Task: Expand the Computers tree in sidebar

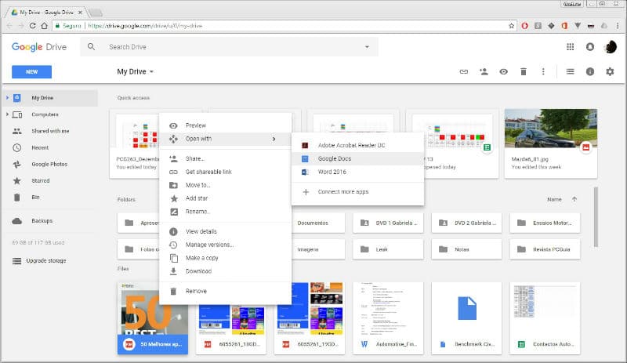Action: (x=7, y=114)
